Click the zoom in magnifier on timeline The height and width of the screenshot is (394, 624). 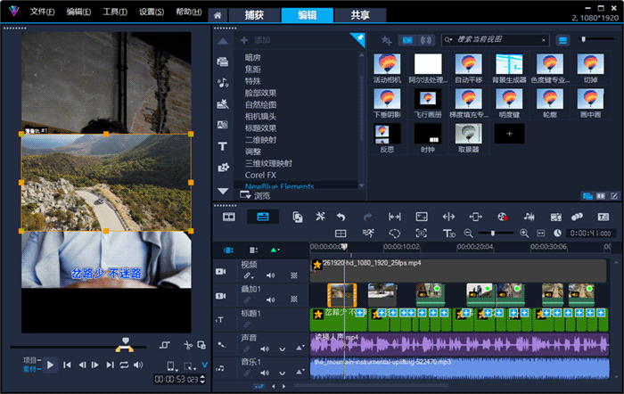pos(524,234)
